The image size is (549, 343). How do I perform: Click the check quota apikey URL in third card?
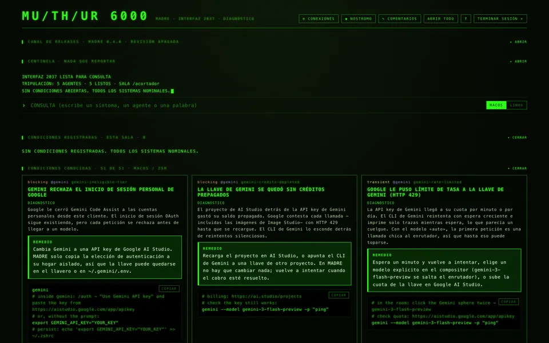pyautogui.click(x=463, y=316)
